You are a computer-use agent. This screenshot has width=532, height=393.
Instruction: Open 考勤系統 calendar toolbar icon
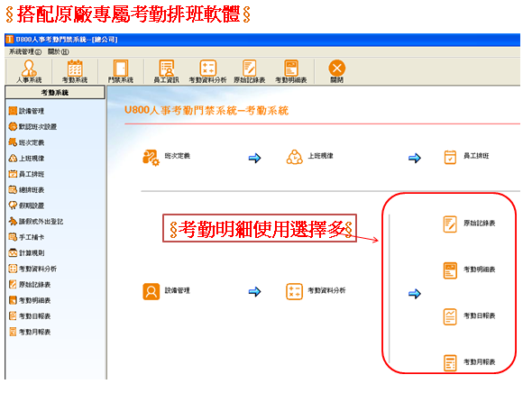(x=75, y=71)
